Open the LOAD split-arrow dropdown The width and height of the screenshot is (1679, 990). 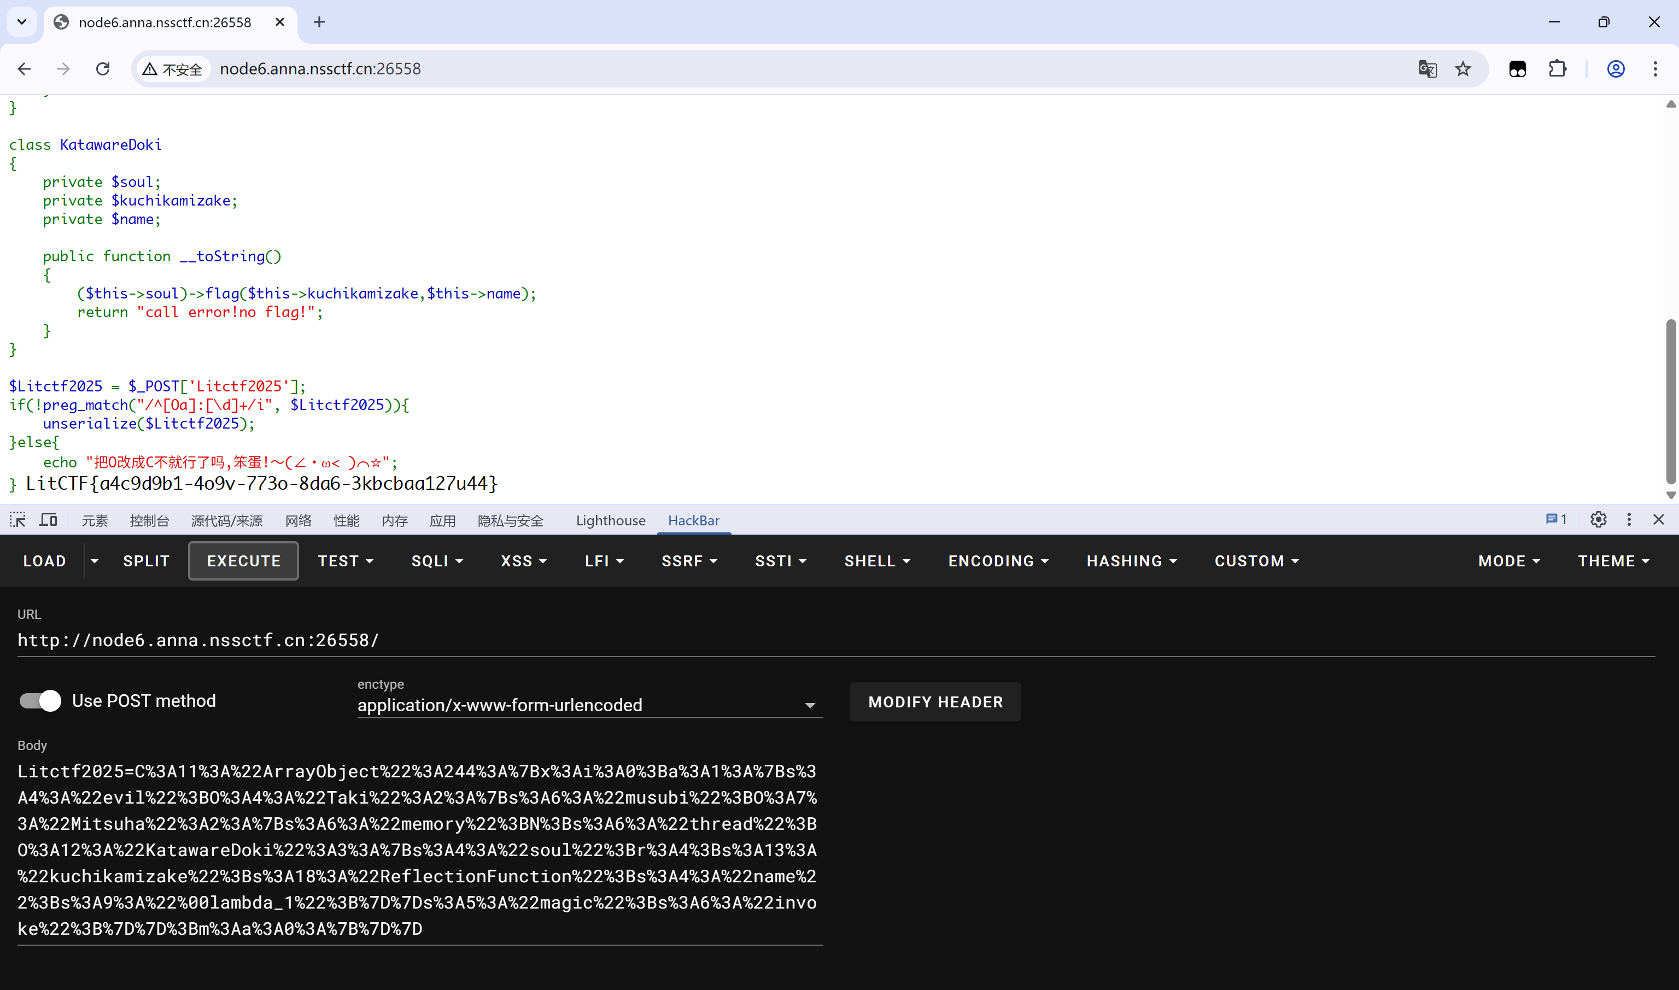pyautogui.click(x=95, y=561)
